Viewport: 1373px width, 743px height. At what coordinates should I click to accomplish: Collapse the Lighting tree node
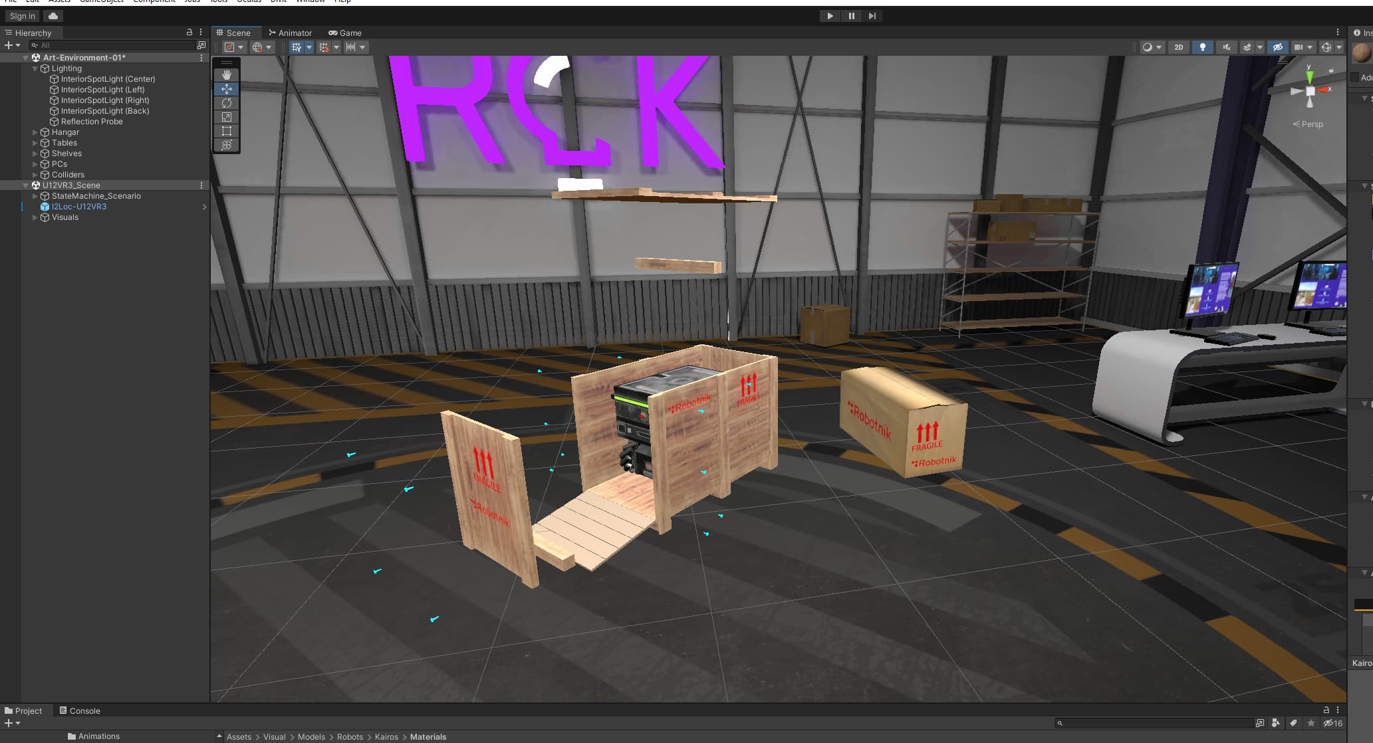click(x=35, y=68)
